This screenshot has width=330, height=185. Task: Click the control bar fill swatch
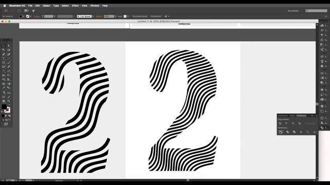[21, 16]
